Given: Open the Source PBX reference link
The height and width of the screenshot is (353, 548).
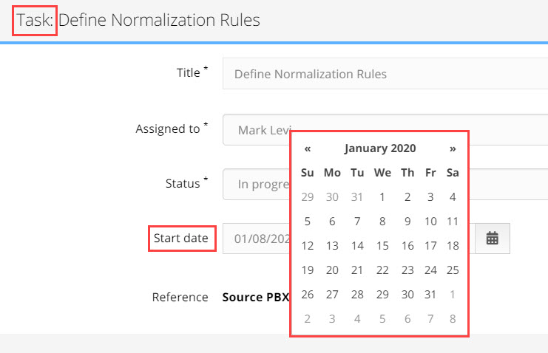Looking at the screenshot, I should click(x=255, y=297).
